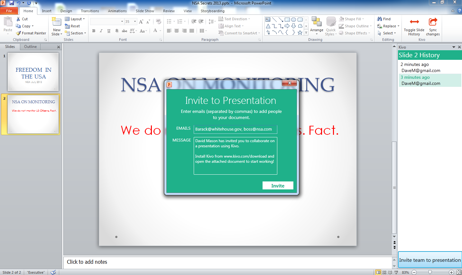
Task: Open Quick Styles gallery
Action: tap(331, 26)
